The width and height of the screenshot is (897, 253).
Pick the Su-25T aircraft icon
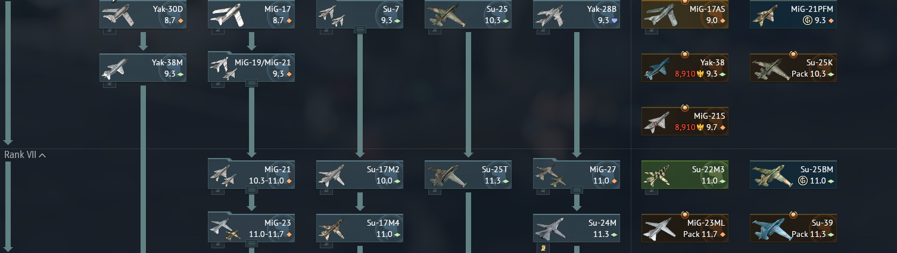tap(446, 175)
